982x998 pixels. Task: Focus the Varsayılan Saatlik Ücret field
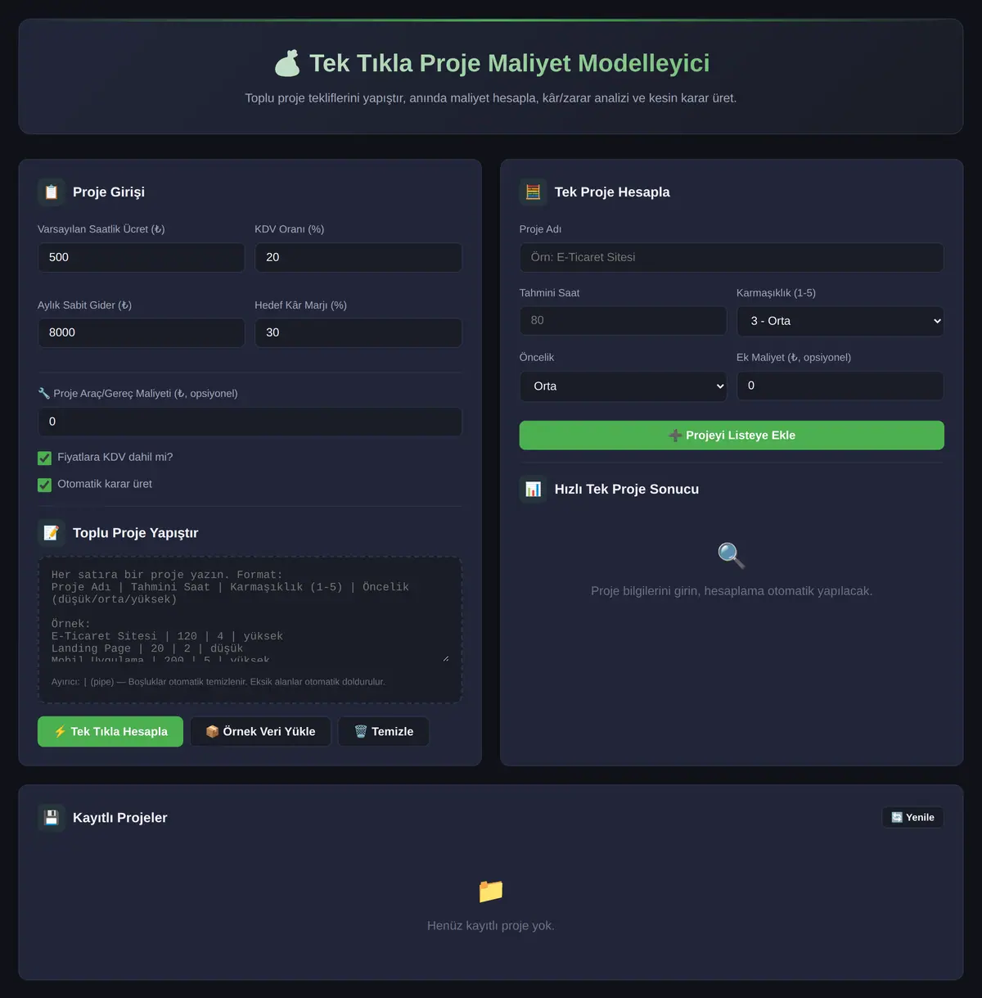(x=141, y=257)
